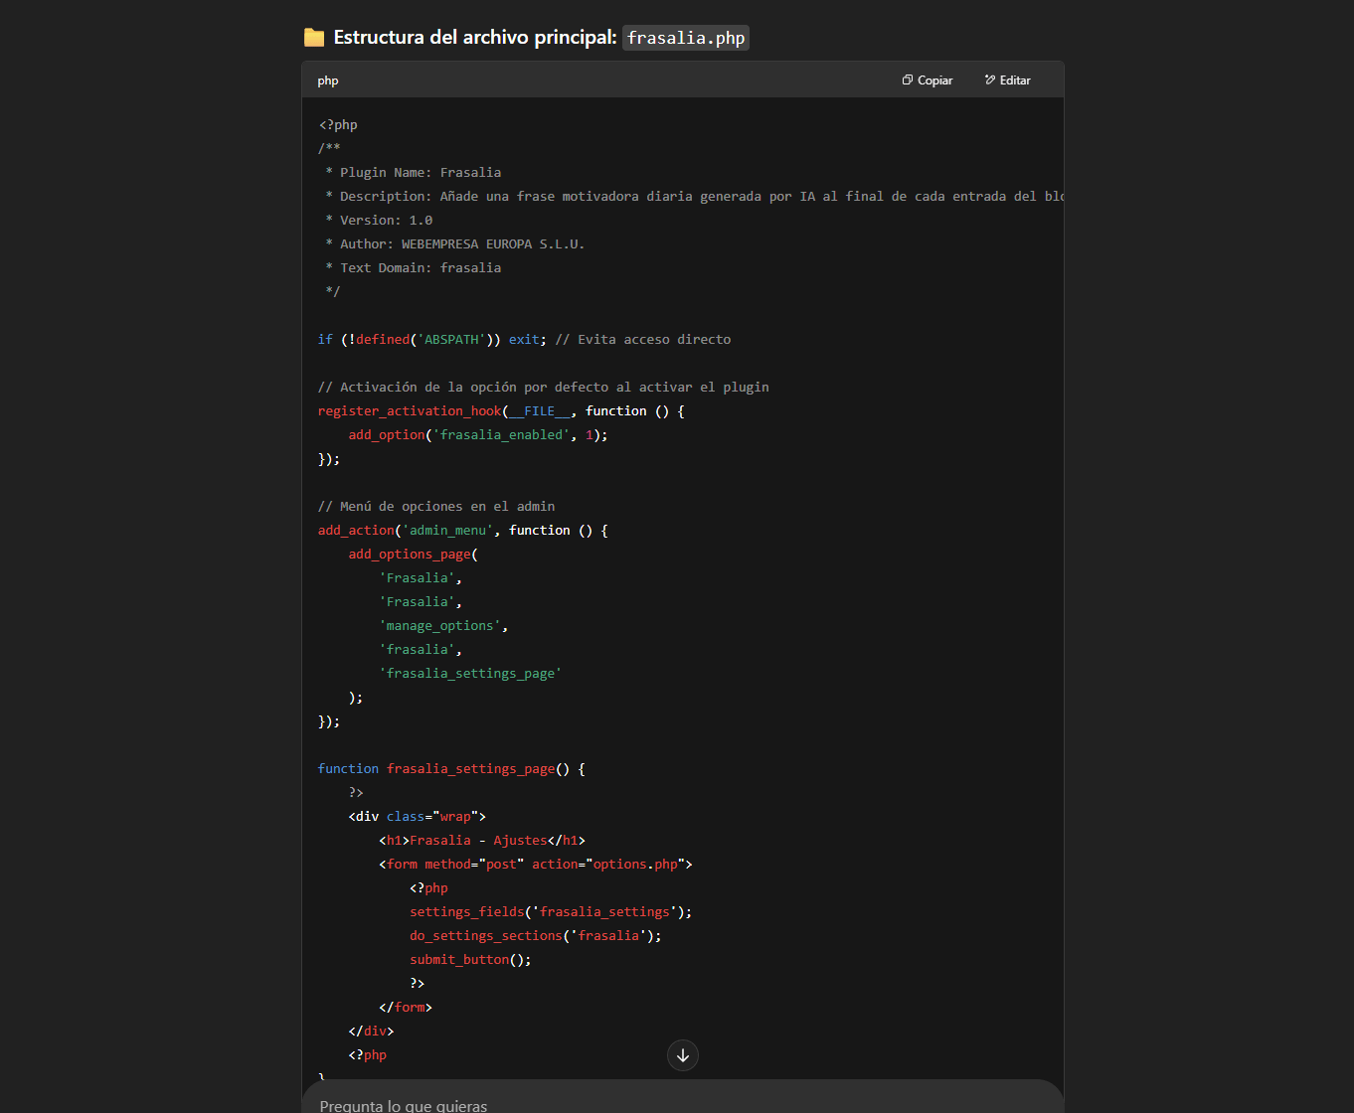Select the "<form method="post" action="options.php">" line

536,865
